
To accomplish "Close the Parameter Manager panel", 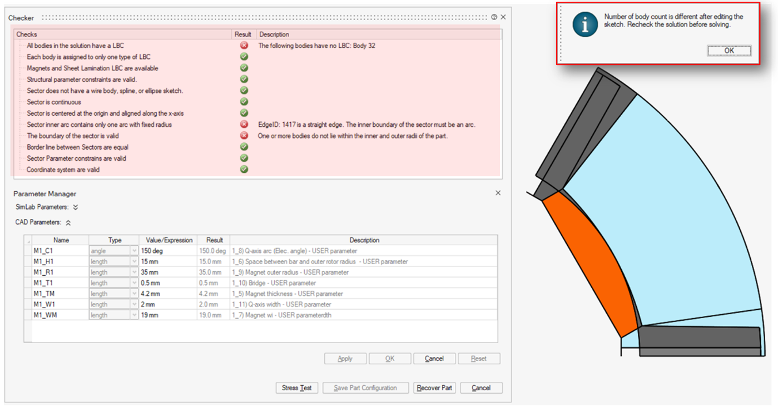I will [498, 193].
